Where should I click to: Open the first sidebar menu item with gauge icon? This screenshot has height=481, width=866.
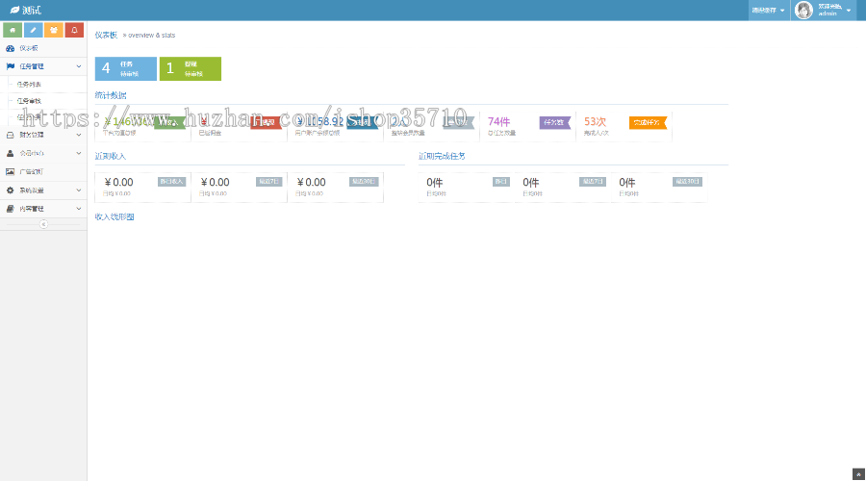43,48
